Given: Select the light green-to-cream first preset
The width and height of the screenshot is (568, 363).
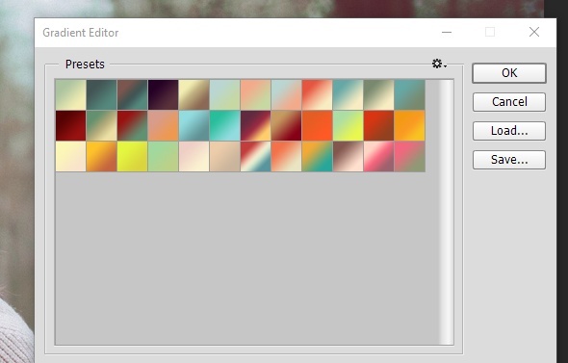Looking at the screenshot, I should pos(70,94).
